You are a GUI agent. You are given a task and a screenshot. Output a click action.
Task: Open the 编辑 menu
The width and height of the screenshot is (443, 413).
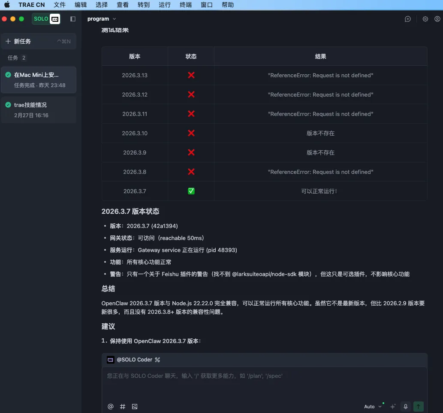pos(81,5)
